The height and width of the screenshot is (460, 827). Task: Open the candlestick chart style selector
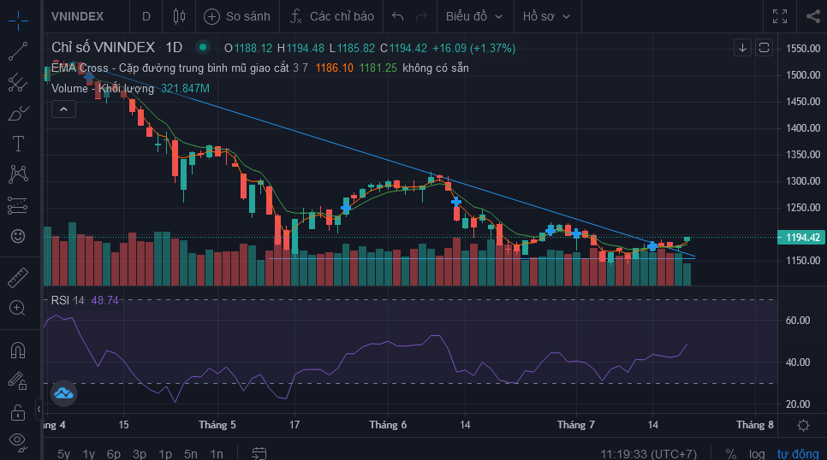tap(178, 16)
